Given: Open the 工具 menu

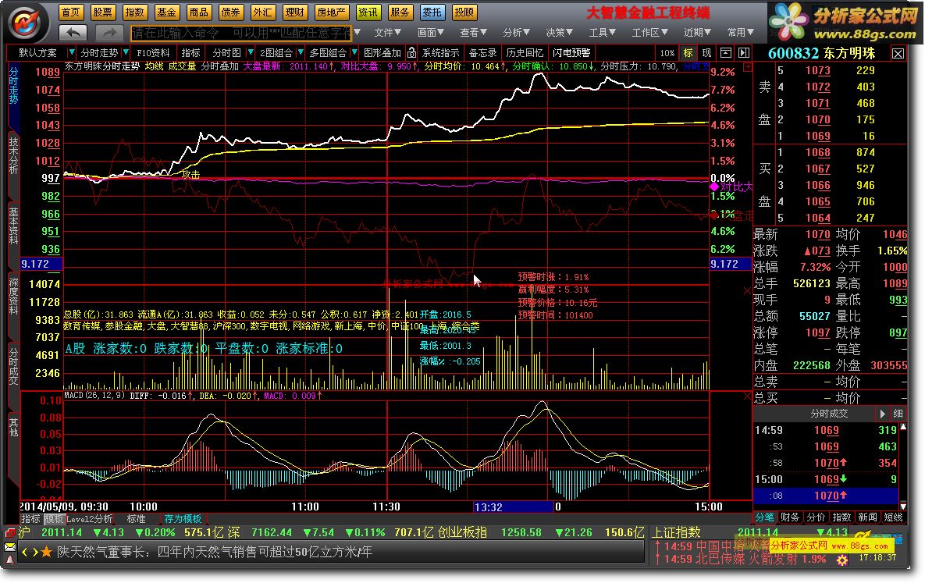Looking at the screenshot, I should pos(603,33).
